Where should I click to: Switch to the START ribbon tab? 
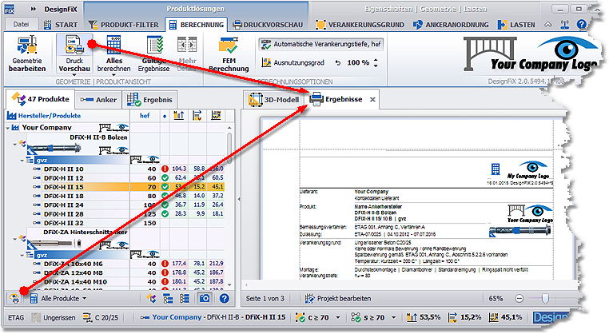pos(61,25)
